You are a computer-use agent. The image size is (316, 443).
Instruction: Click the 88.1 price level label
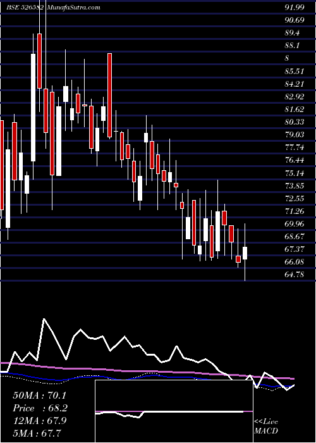click(x=292, y=46)
